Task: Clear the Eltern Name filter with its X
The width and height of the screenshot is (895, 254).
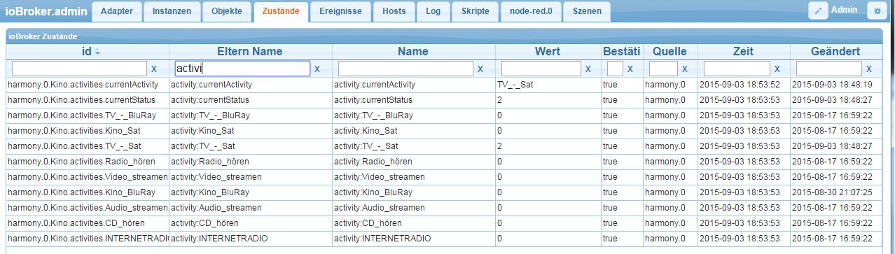Action: [x=317, y=69]
